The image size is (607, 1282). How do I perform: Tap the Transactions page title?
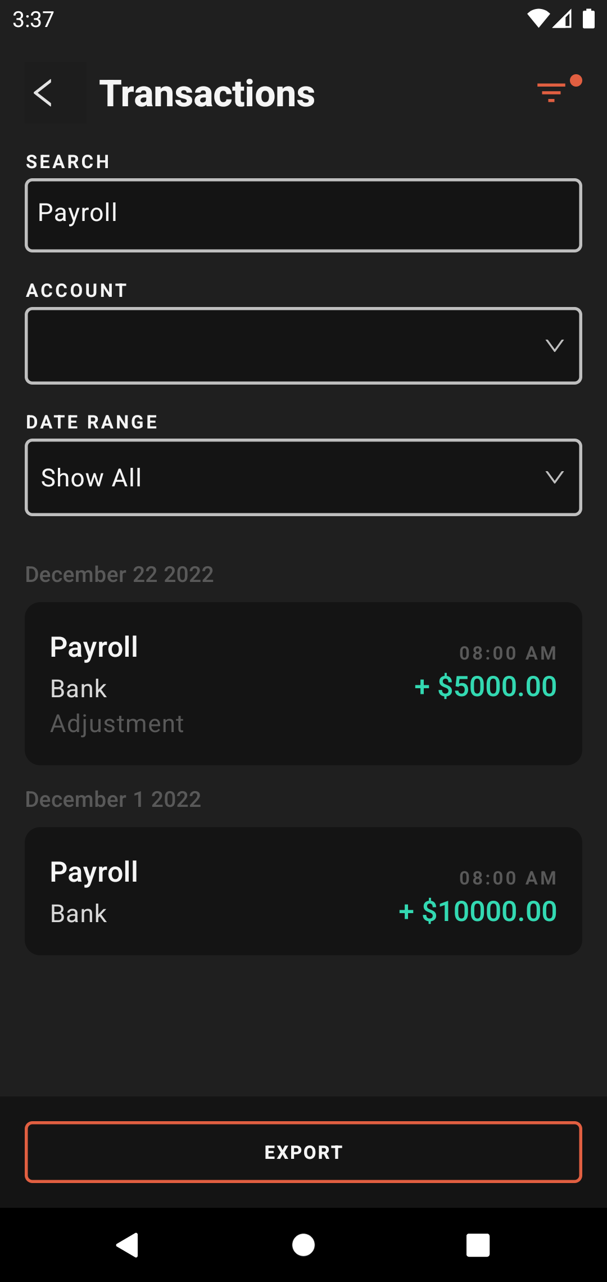pos(207,93)
